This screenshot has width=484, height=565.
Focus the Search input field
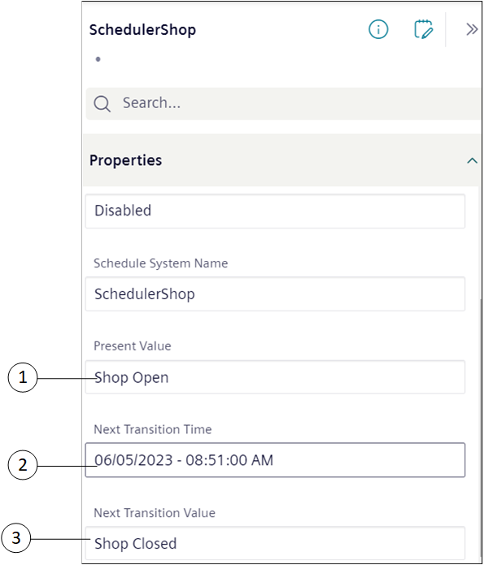[x=283, y=103]
